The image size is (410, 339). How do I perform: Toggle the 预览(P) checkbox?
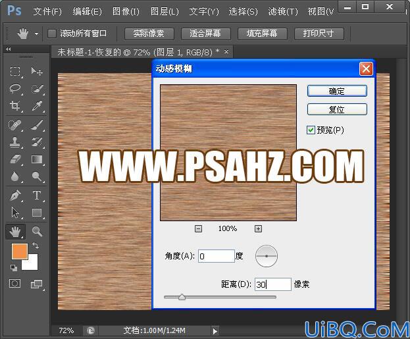pos(311,130)
